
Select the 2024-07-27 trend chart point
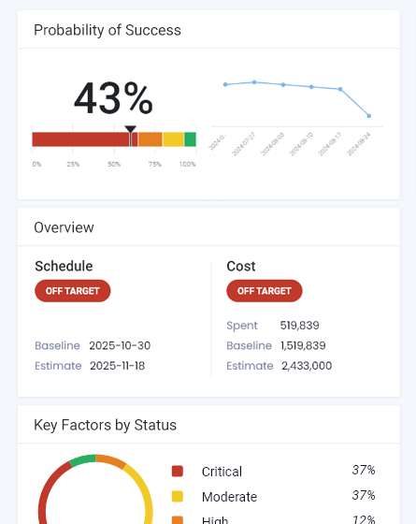254,82
